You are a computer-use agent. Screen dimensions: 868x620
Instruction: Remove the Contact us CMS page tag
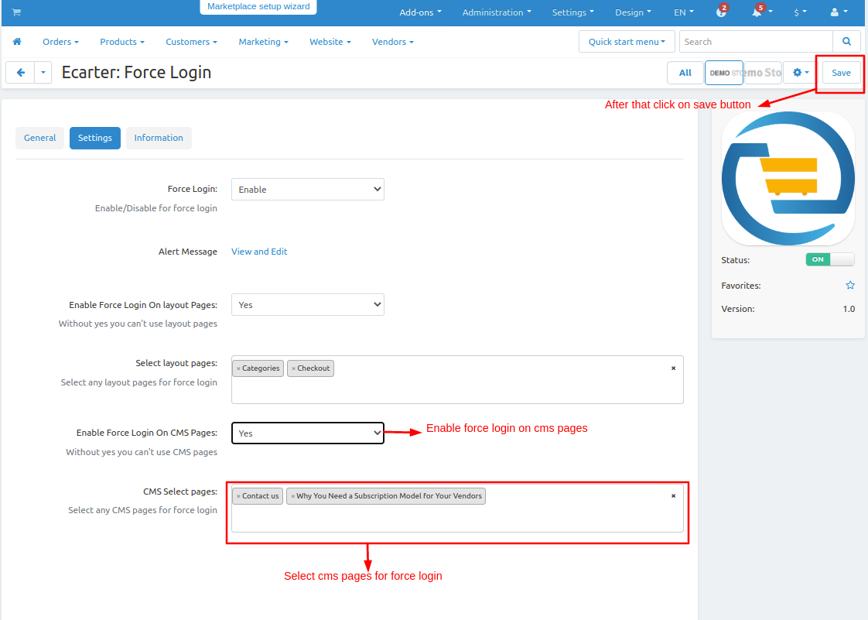238,496
